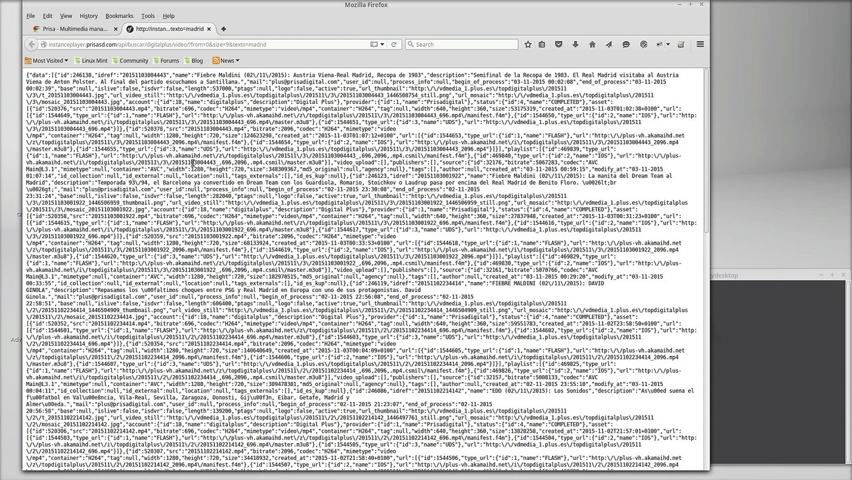This screenshot has height=480, width=852.
Task: Go to the Home page
Action: (x=592, y=45)
